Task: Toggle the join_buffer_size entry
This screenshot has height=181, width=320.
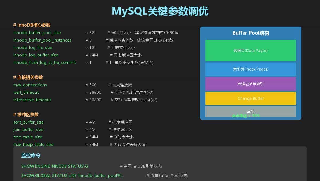Action: click(28, 130)
